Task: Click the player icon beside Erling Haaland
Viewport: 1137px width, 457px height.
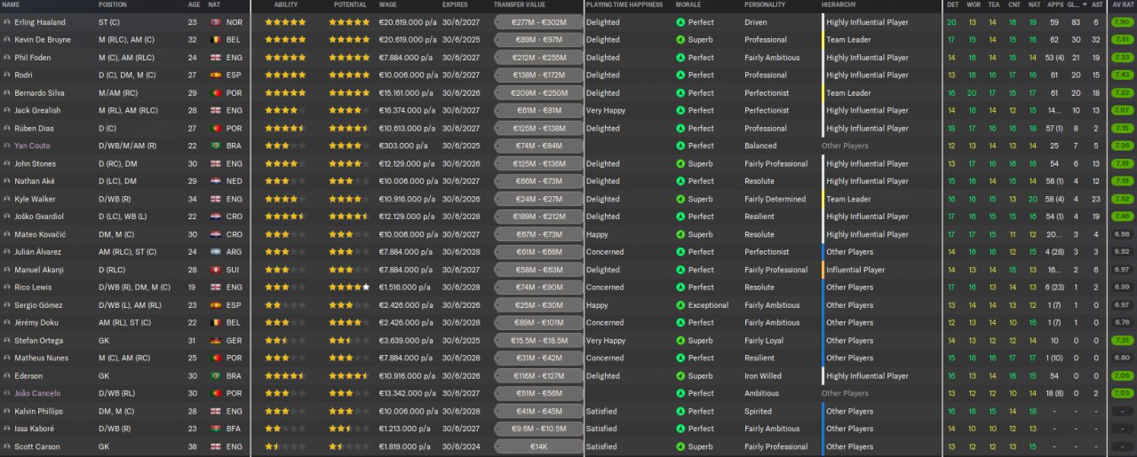Action: (x=7, y=22)
